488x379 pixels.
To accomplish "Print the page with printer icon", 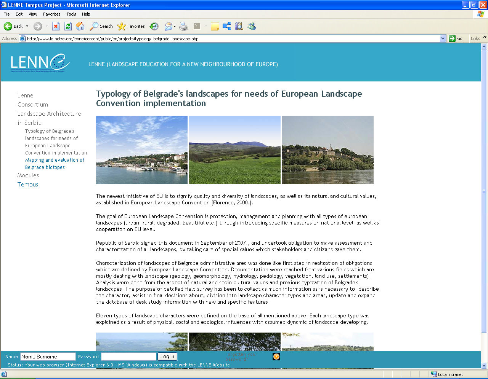I will point(183,26).
